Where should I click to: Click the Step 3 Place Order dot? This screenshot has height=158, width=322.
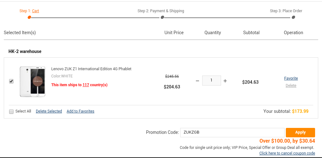tap(293, 17)
